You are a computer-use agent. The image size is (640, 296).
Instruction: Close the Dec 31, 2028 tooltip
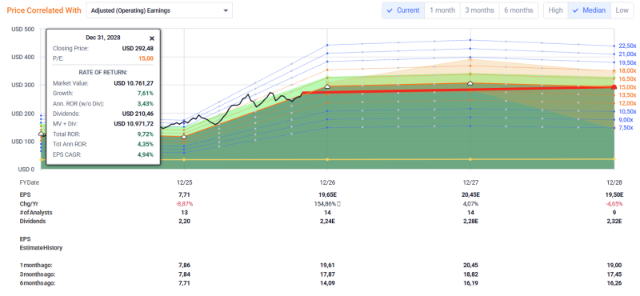click(152, 38)
